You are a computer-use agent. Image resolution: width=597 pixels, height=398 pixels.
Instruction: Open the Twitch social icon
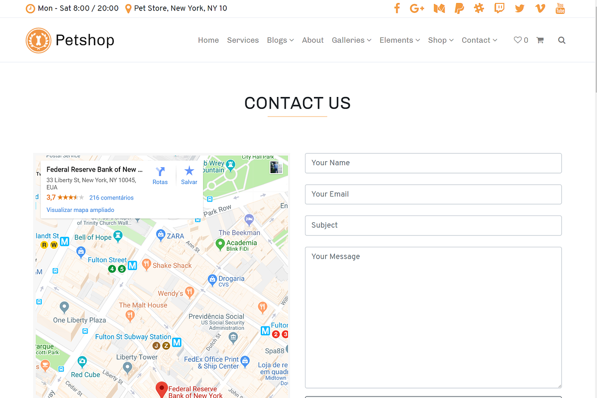click(x=499, y=8)
